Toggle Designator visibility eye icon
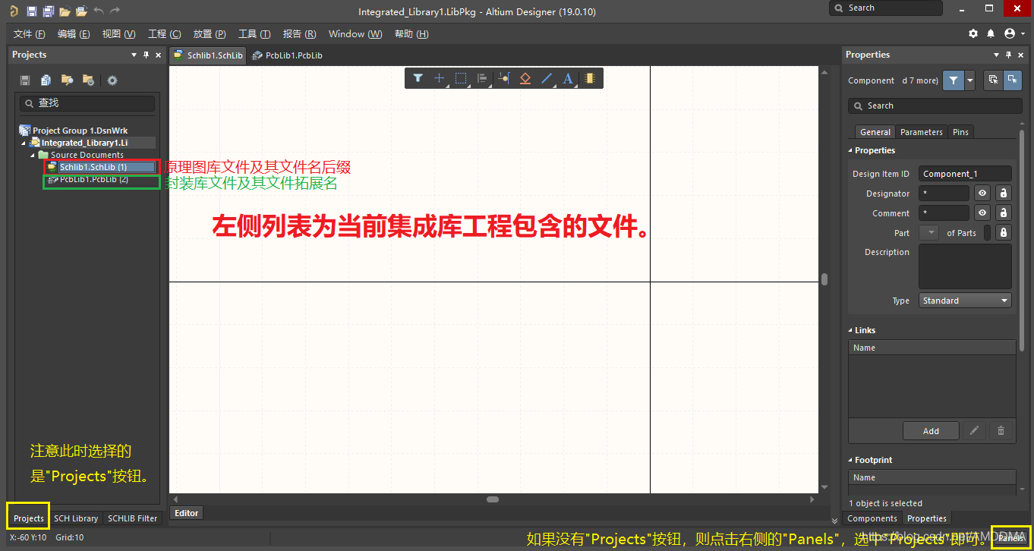Image resolution: width=1034 pixels, height=551 pixels. 982,194
